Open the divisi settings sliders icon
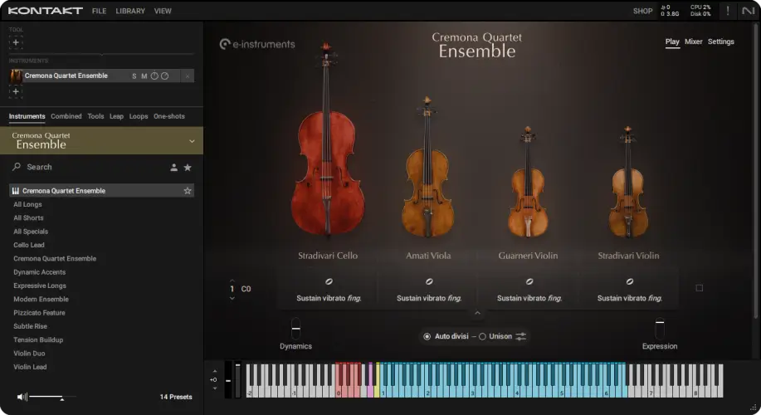This screenshot has height=415, width=761. (521, 336)
